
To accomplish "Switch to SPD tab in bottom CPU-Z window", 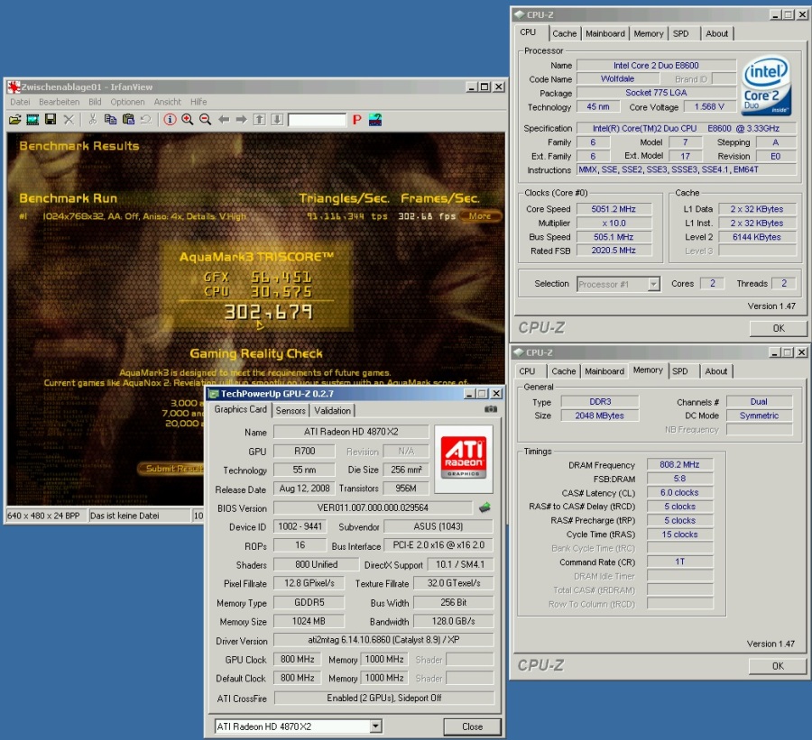I will (680, 371).
